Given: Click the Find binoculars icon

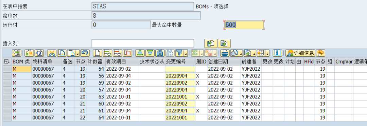Looking at the screenshot, I should click(160, 53).
